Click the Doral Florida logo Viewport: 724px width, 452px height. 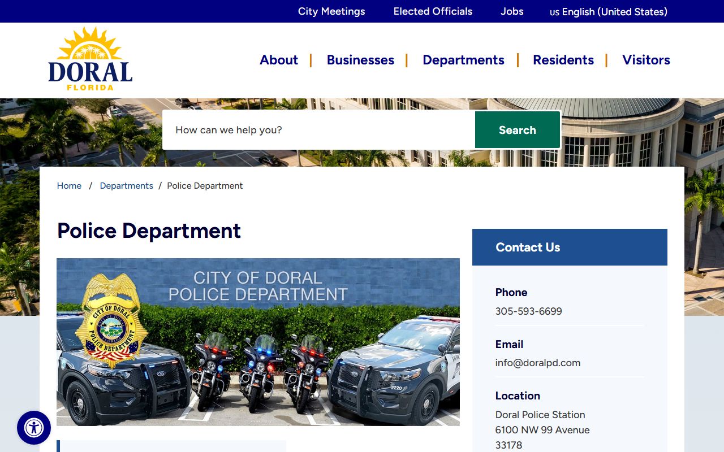(x=90, y=59)
